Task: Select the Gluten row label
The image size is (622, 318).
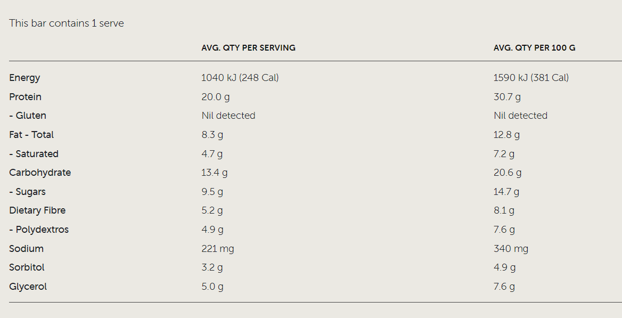Action: pyautogui.click(x=28, y=116)
